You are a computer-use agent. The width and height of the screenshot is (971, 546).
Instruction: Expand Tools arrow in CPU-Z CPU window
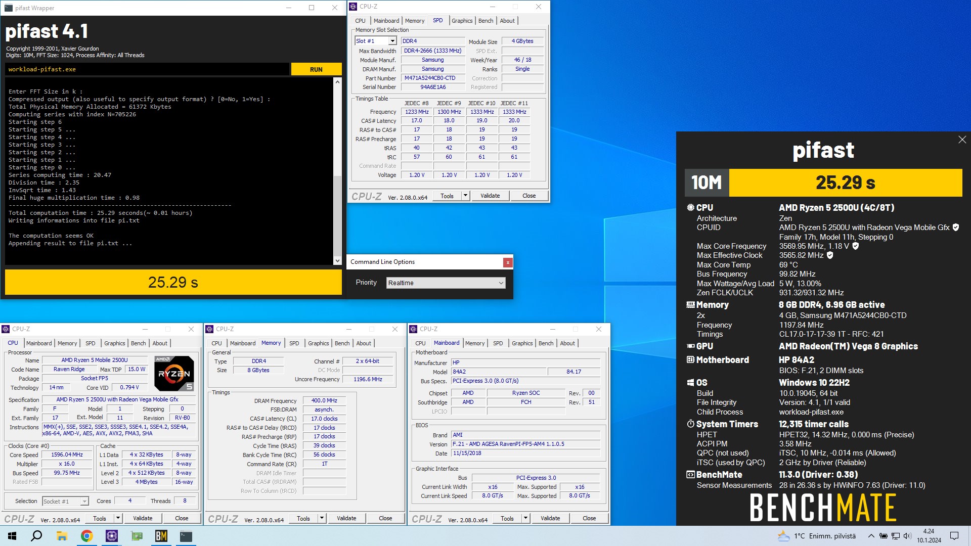[x=118, y=518]
